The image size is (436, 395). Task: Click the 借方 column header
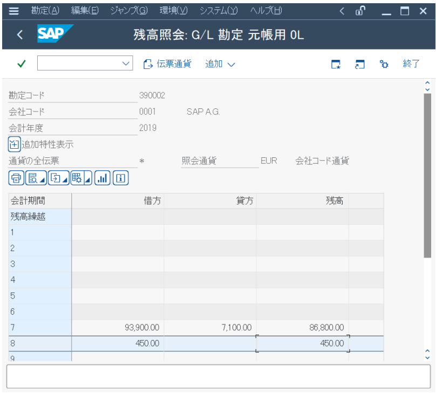[x=118, y=201]
